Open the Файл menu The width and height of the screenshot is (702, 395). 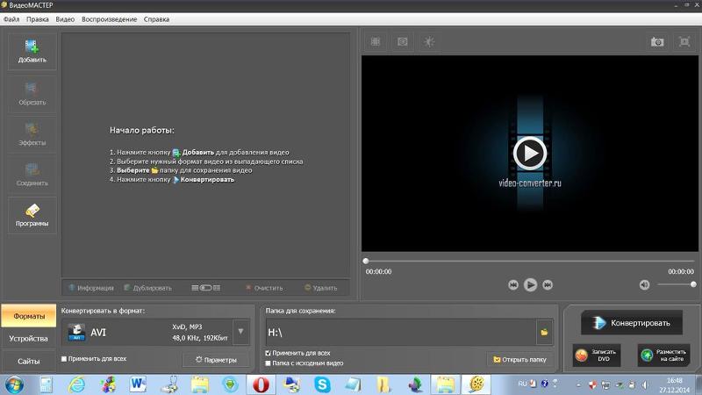[11, 19]
